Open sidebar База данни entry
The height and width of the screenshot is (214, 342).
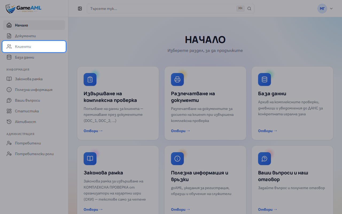34,57
